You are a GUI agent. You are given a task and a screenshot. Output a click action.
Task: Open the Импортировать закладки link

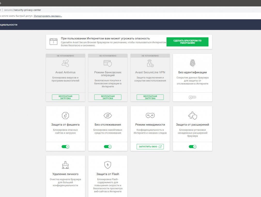48,16
